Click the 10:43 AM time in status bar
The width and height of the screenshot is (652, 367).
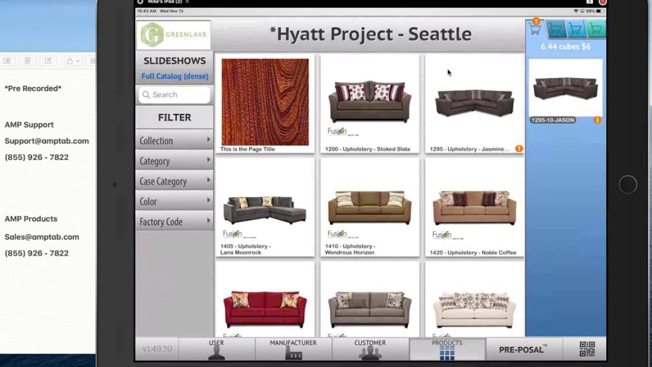(147, 11)
